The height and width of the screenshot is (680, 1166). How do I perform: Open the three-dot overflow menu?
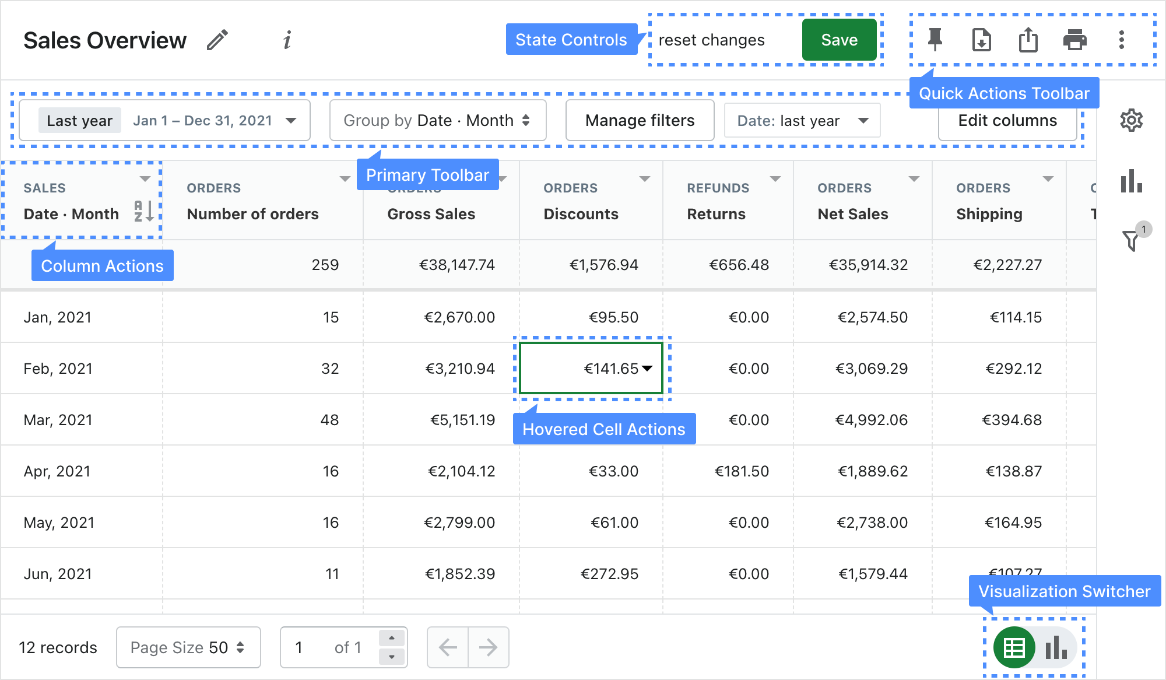pyautogui.click(x=1121, y=40)
